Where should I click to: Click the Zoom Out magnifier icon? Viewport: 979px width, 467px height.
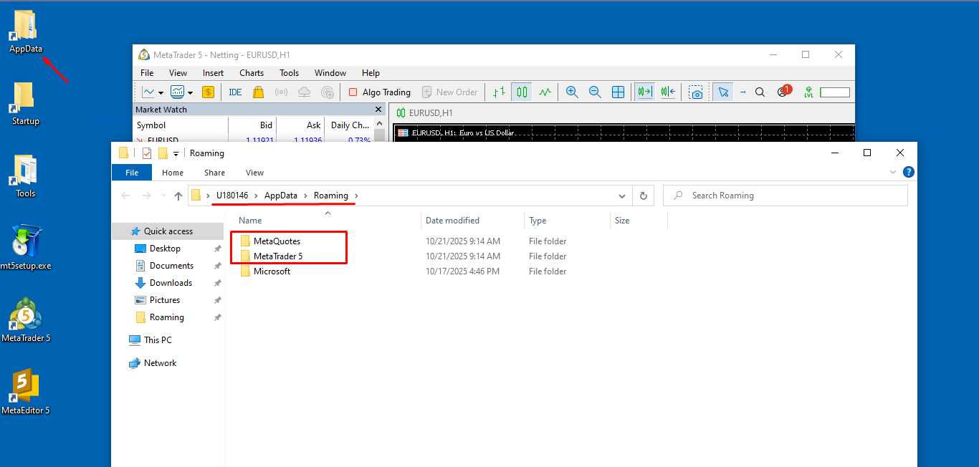pyautogui.click(x=595, y=92)
